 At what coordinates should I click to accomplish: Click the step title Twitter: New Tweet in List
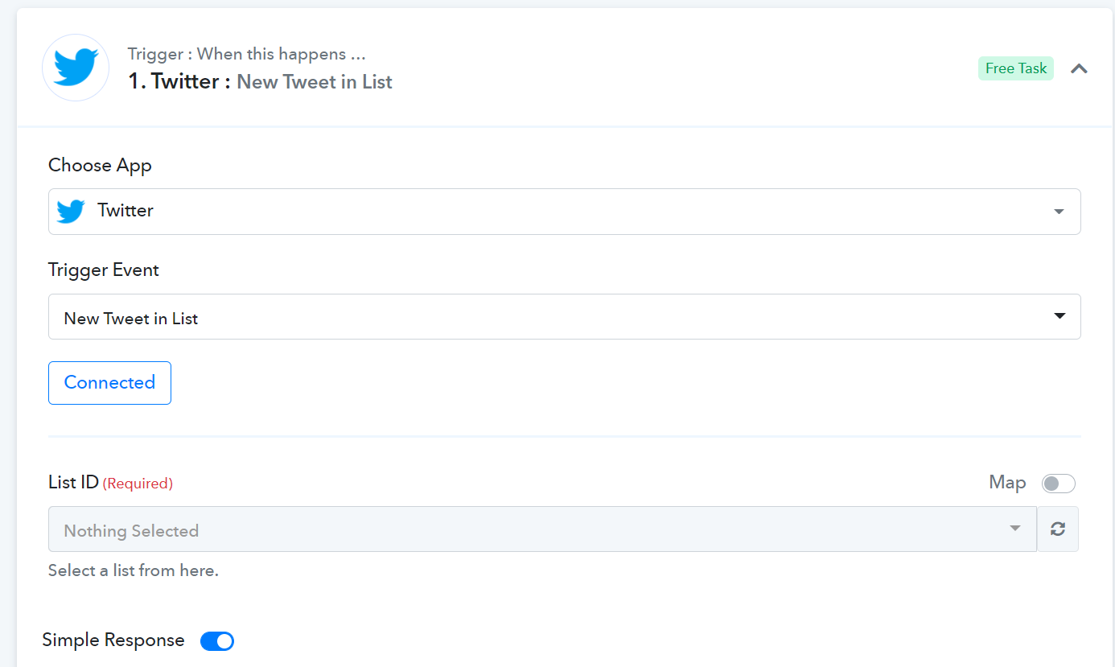(x=260, y=81)
